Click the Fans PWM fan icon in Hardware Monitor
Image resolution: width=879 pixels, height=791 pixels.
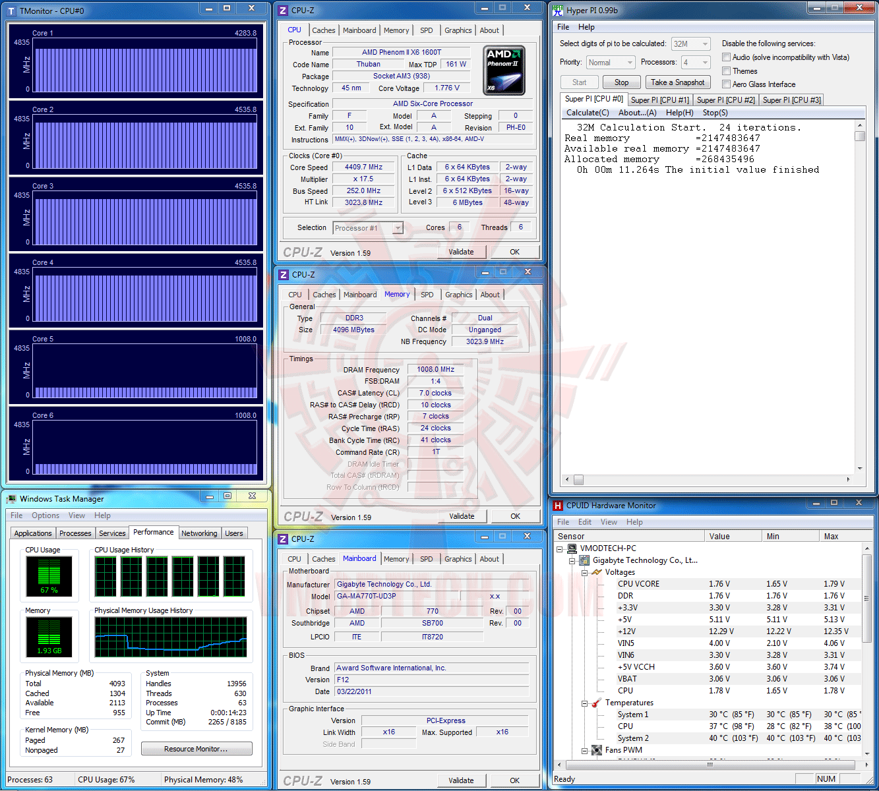point(597,750)
